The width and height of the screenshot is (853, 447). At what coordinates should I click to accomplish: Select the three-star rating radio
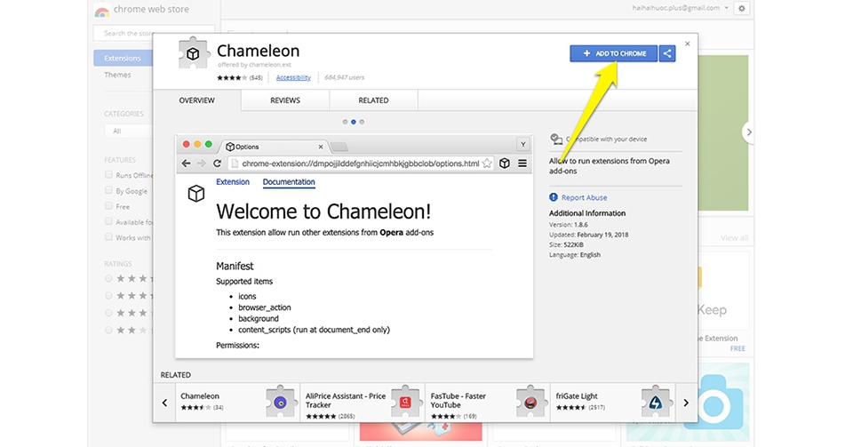[x=108, y=313]
